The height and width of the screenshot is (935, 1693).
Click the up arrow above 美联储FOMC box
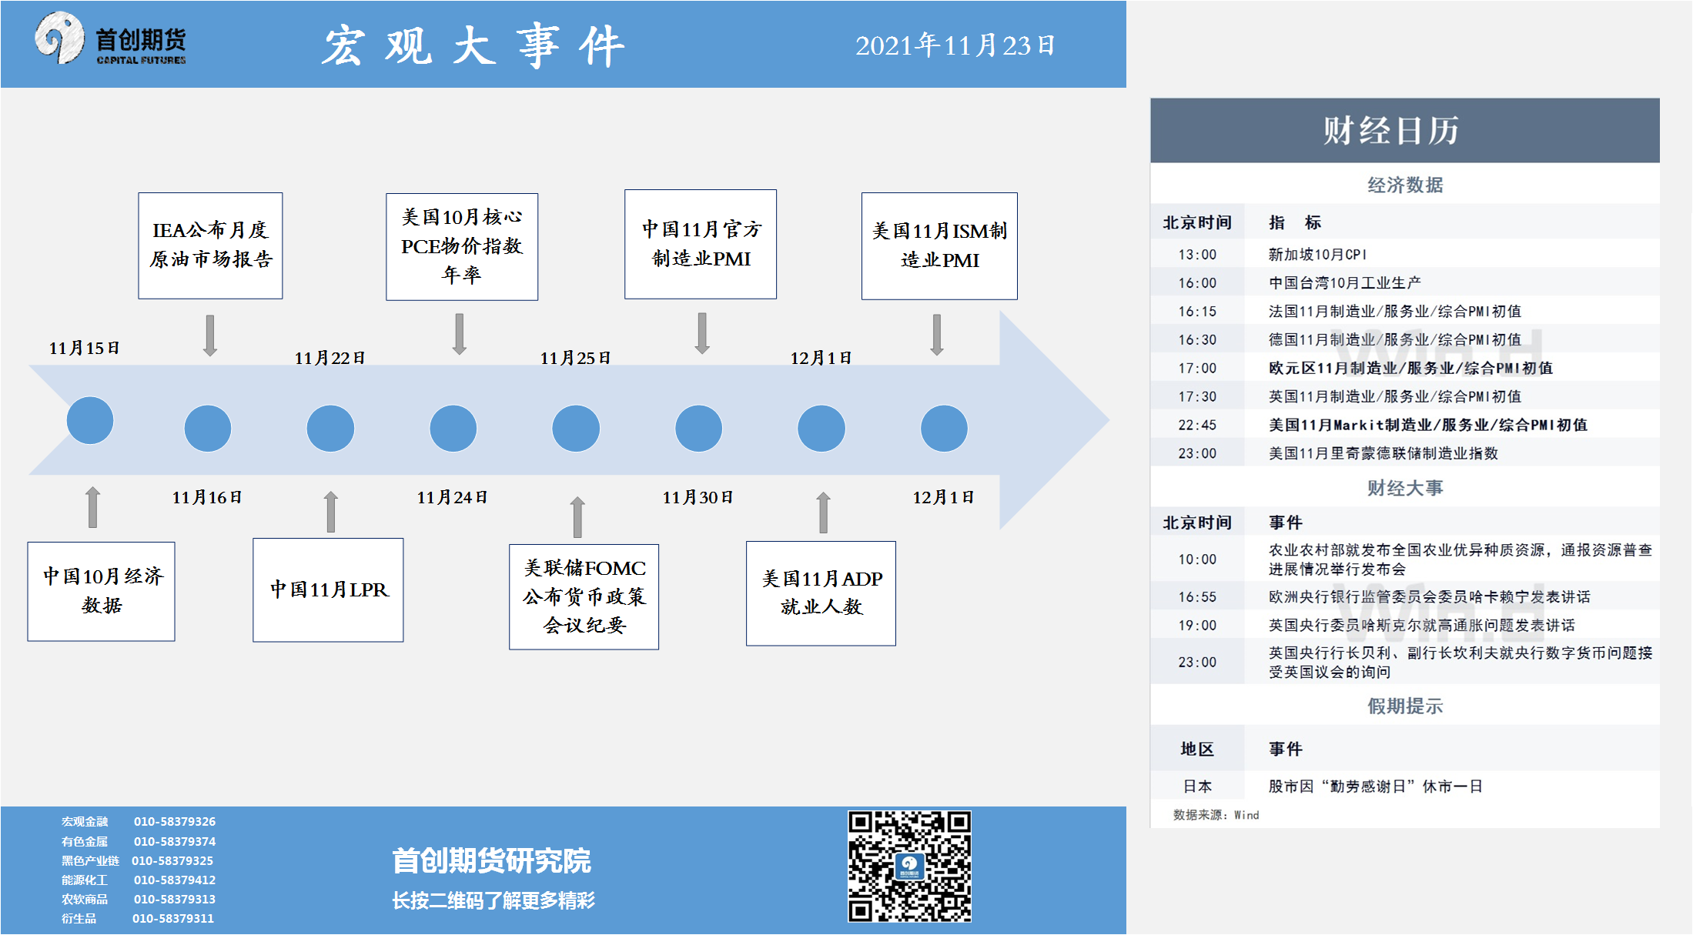pyautogui.click(x=577, y=517)
